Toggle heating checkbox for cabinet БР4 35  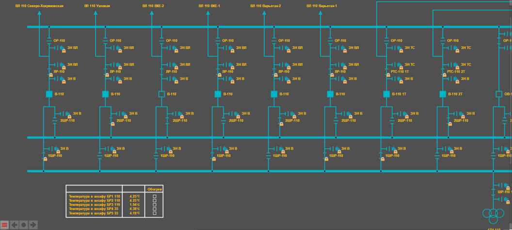coord(155,209)
